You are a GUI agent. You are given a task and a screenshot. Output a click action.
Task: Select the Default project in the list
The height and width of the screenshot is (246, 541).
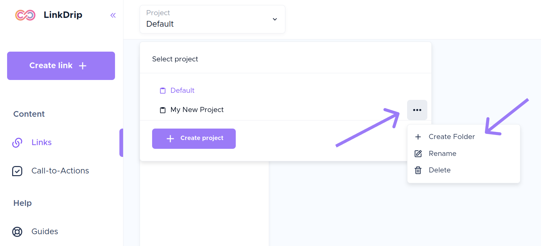click(x=182, y=90)
